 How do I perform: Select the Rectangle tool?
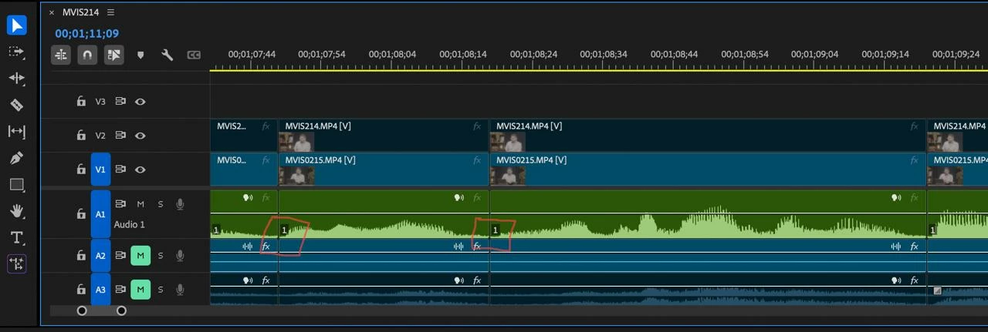tap(16, 185)
